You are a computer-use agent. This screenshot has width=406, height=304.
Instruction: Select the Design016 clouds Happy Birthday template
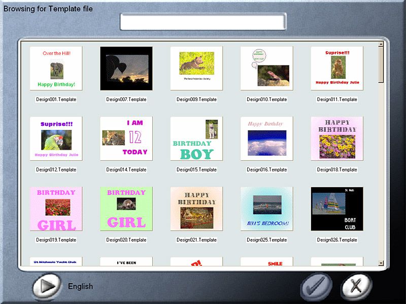tap(266, 139)
